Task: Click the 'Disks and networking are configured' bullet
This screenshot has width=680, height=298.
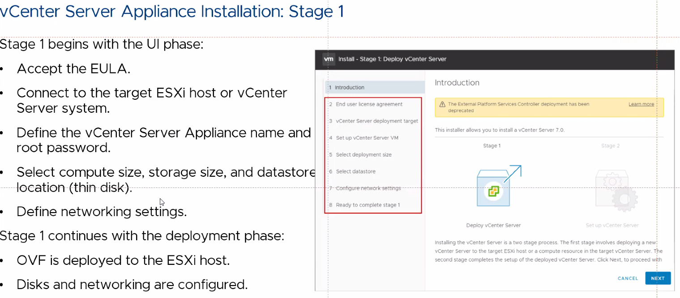Action: tap(132, 284)
